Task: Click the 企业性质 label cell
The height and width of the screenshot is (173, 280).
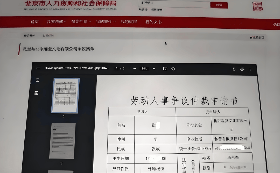Action: [194, 139]
